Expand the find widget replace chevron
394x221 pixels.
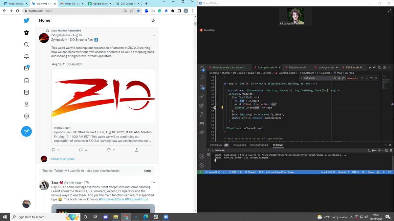[x=301, y=78]
